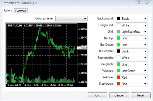Image resolution: width=153 pixels, height=101 pixels.
Task: Expand the Bull candle color dropdown arrow
Action: coord(145,51)
